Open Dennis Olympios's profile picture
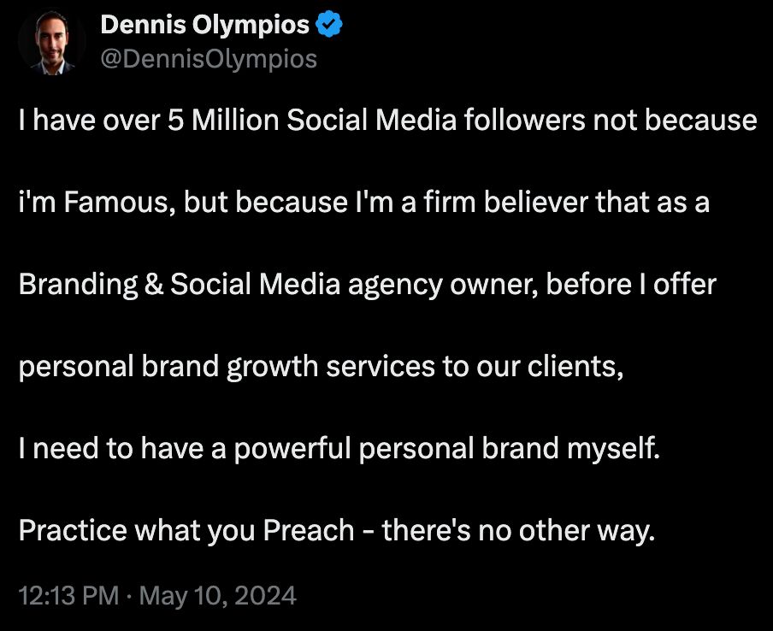 pos(50,43)
